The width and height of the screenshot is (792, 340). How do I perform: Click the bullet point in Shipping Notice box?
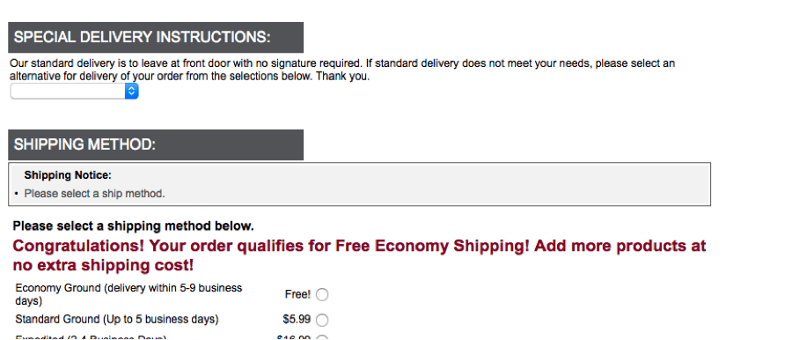[16, 194]
